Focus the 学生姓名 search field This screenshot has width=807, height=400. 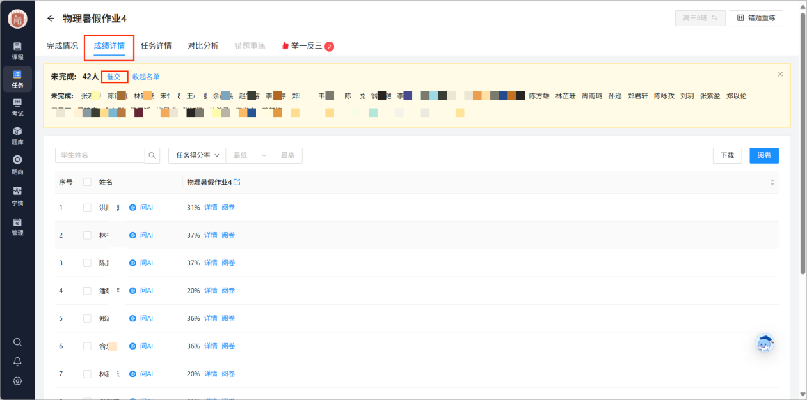(x=100, y=155)
